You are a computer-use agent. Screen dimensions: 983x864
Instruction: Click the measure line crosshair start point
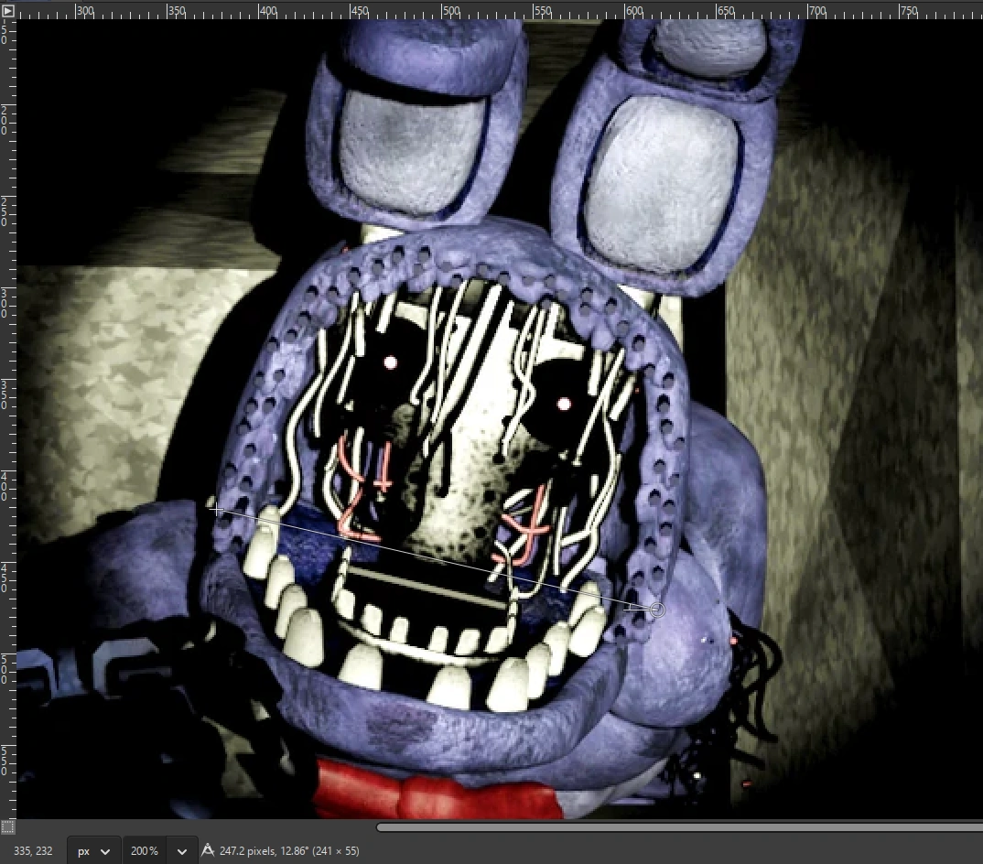(x=216, y=511)
